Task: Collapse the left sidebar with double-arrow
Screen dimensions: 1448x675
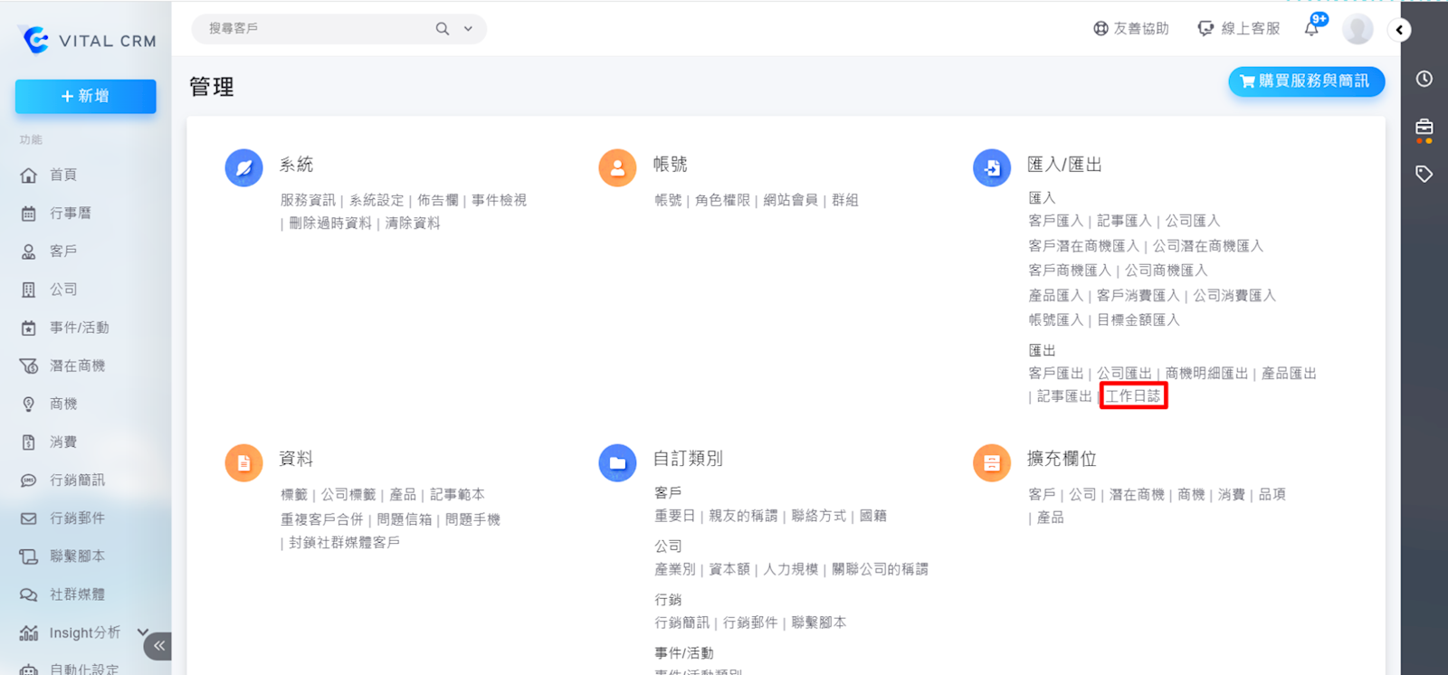Action: point(158,645)
